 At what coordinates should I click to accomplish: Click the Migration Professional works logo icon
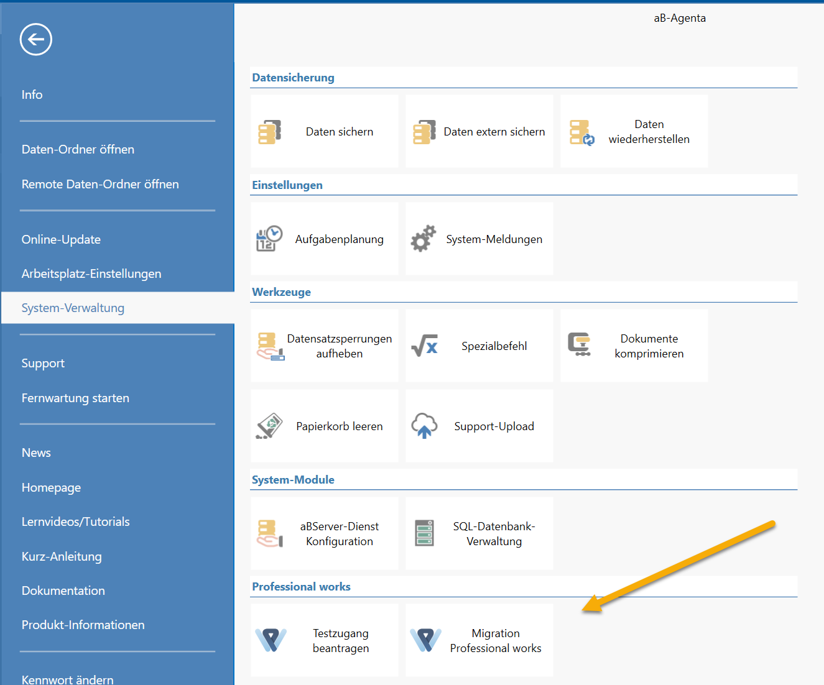pos(425,640)
